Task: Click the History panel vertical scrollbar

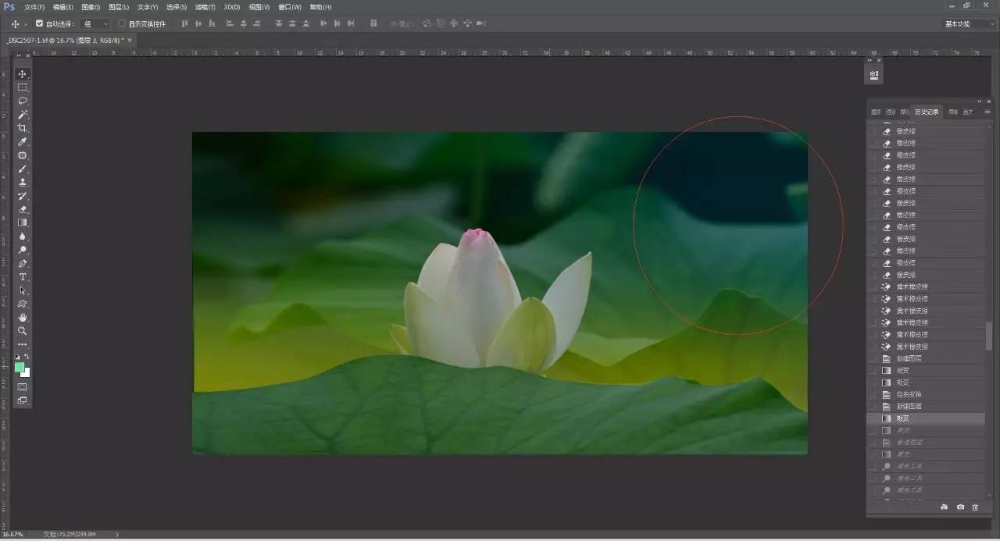Action: pos(989,336)
